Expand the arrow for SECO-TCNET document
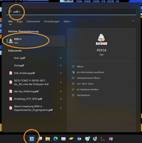Image resolution: width=142 pixels, height=143 pixels. coord(61,82)
